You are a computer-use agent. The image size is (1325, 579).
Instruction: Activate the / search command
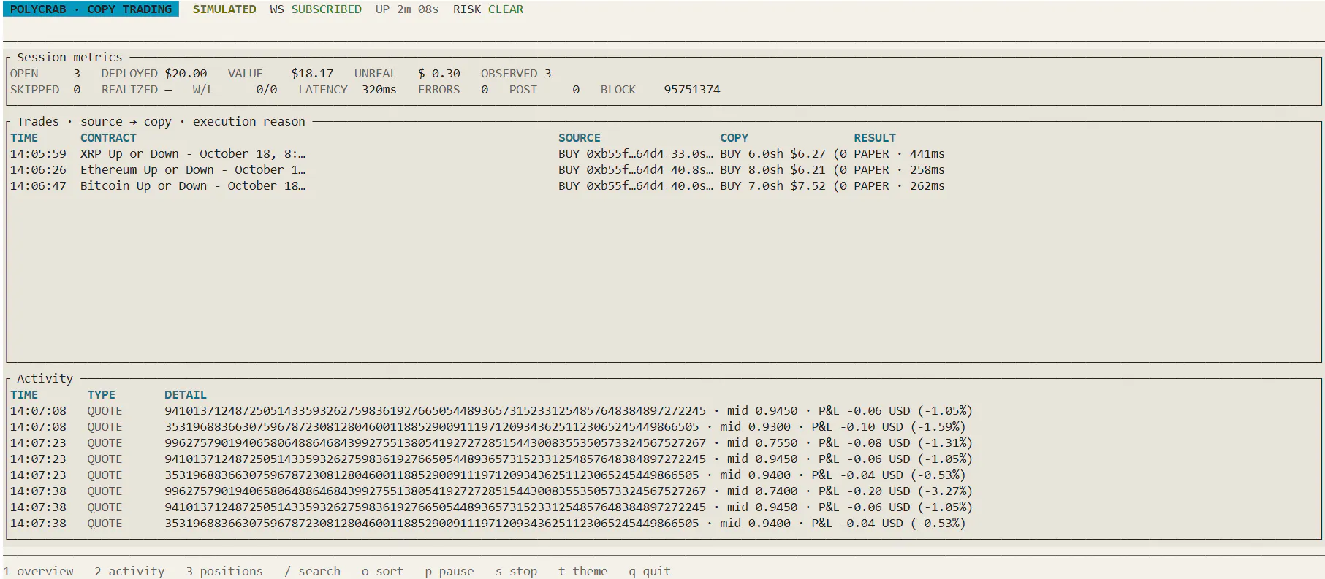313,571
